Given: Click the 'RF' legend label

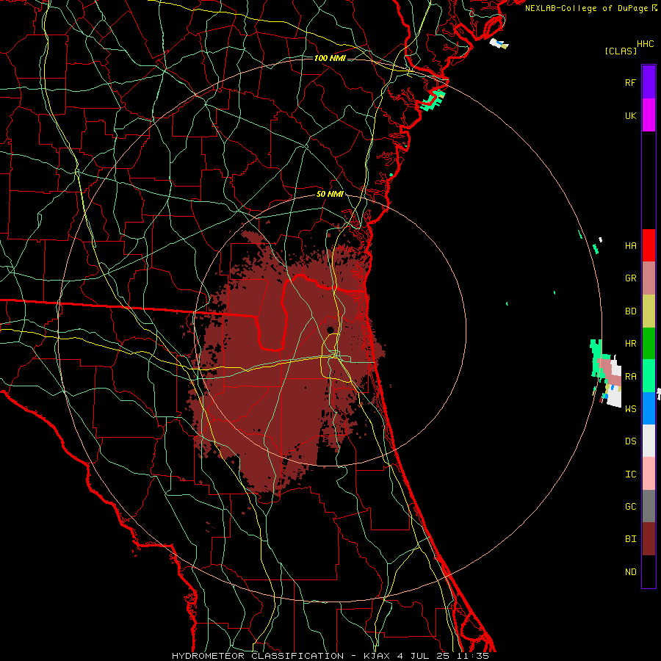Looking at the screenshot, I should point(630,82).
